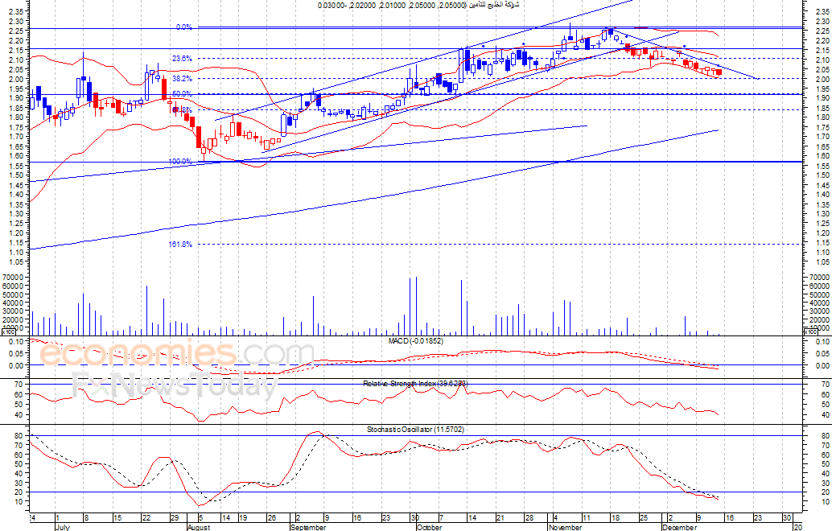Viewport: 832px width, 531px height.
Task: Open the FxNewsToday watermark logo
Action: tap(173, 386)
